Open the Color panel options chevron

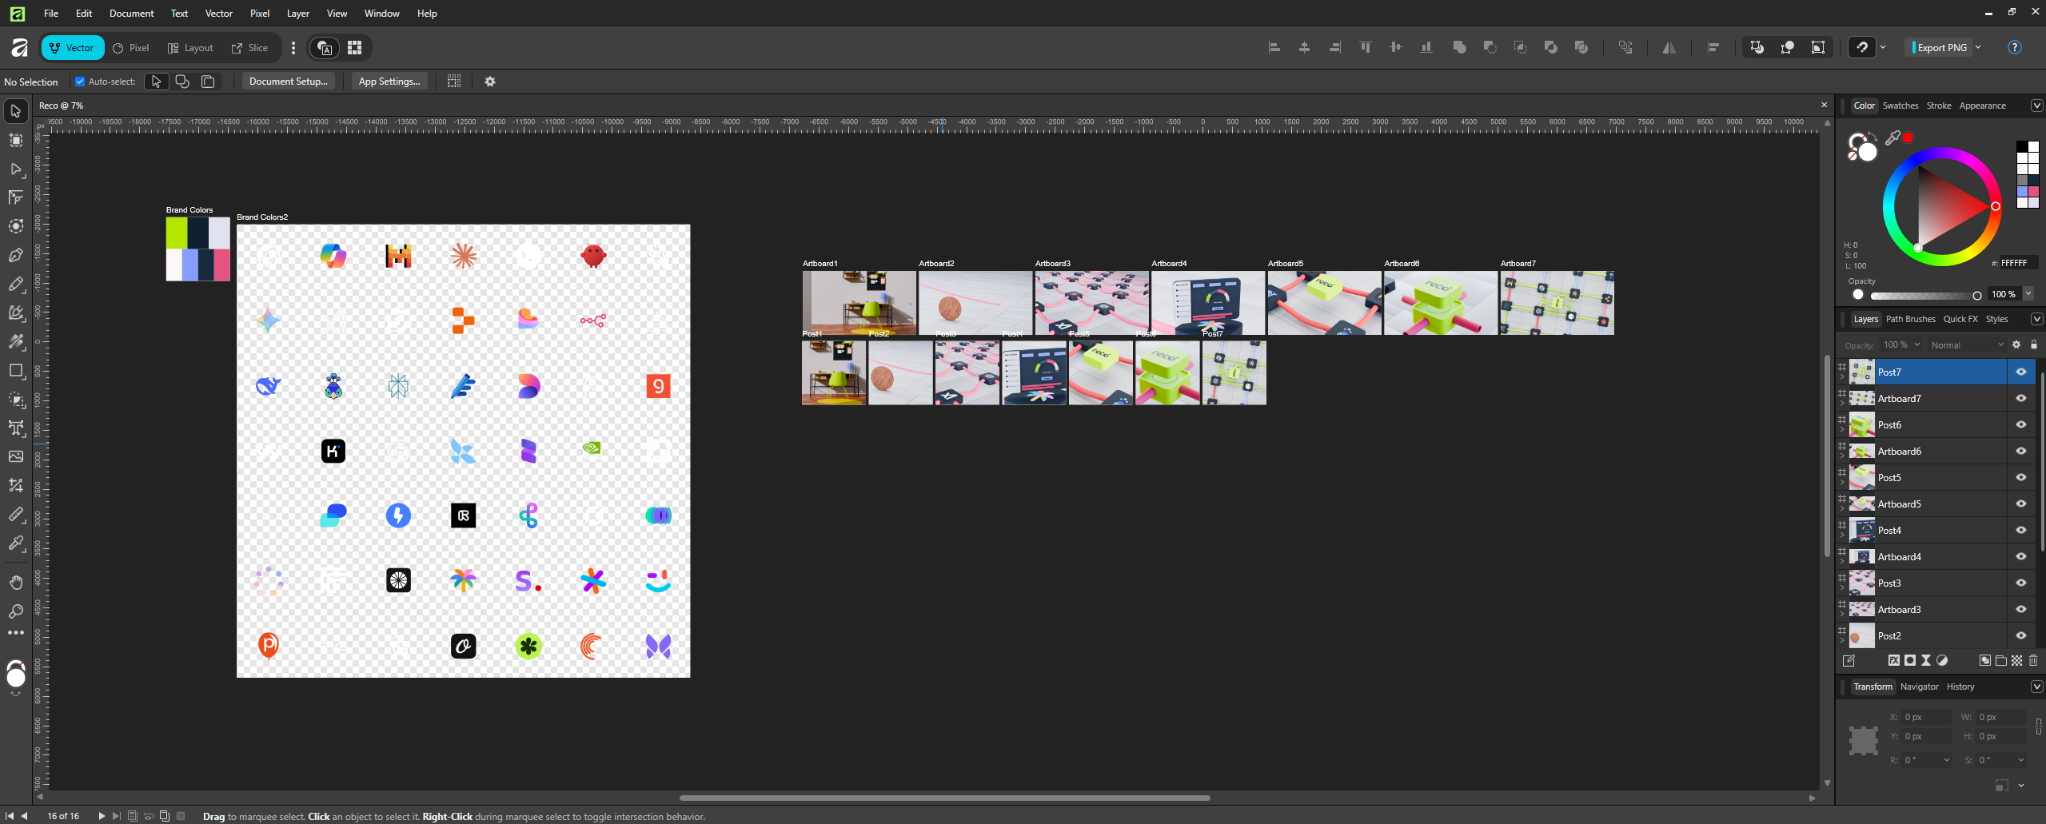pos(2036,105)
